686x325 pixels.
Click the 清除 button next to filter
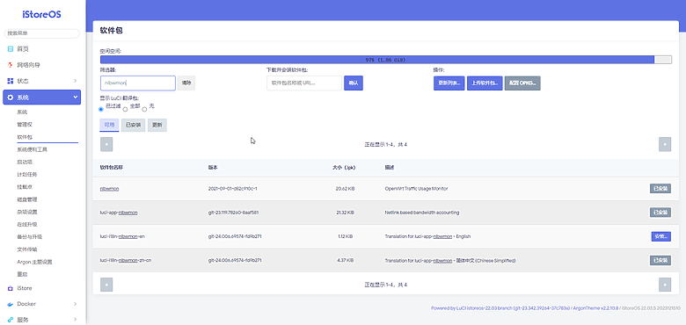[186, 83]
